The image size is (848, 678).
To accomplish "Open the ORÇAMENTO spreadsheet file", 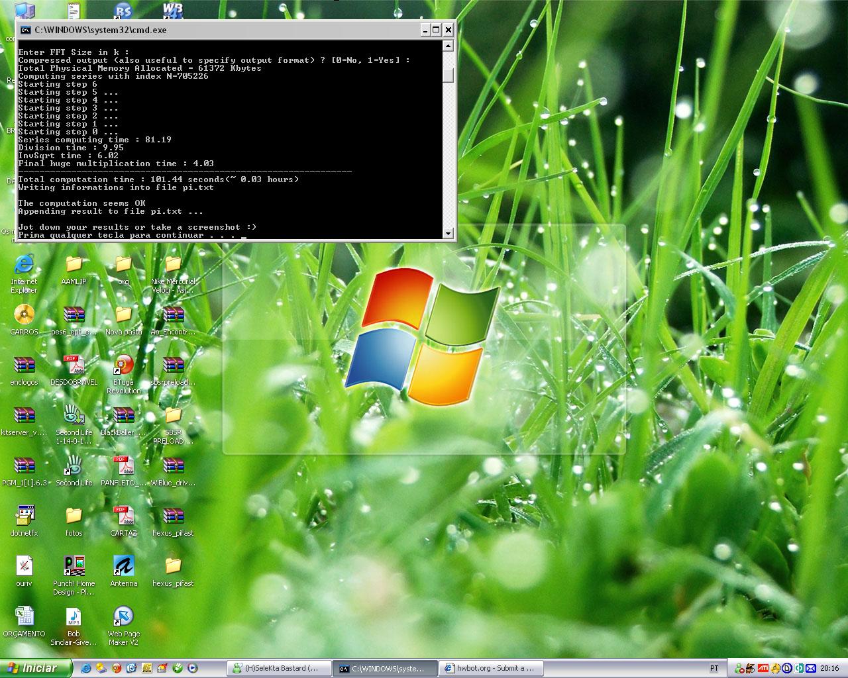I will (x=24, y=616).
